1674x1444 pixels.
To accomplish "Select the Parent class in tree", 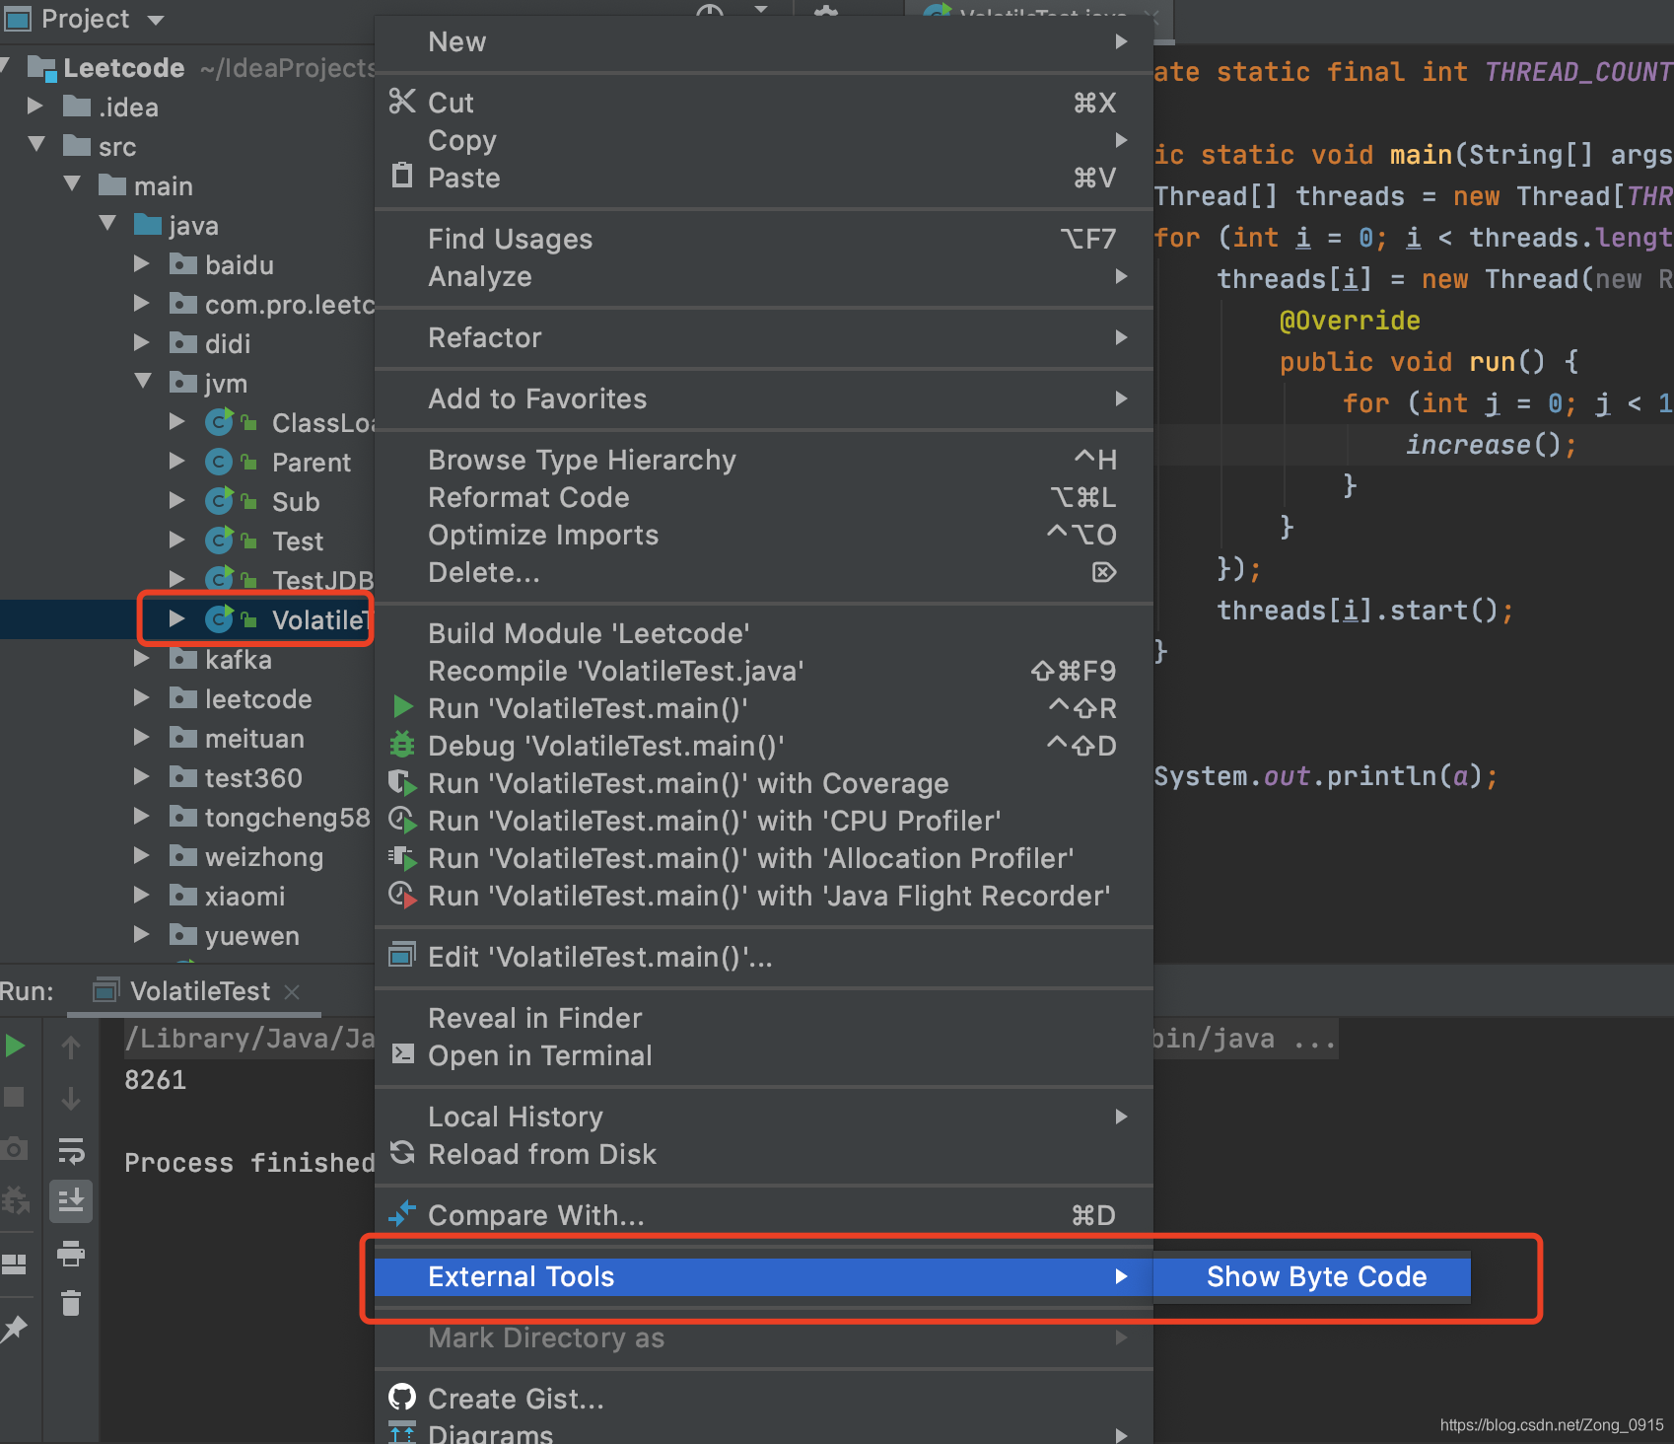I will [x=311, y=462].
